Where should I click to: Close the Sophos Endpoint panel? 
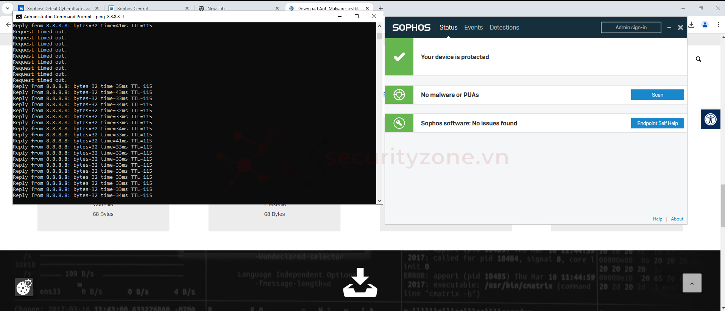[x=680, y=27]
